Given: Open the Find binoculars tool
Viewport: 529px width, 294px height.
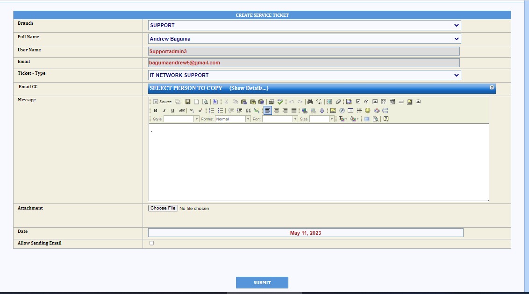Looking at the screenshot, I should (x=310, y=102).
